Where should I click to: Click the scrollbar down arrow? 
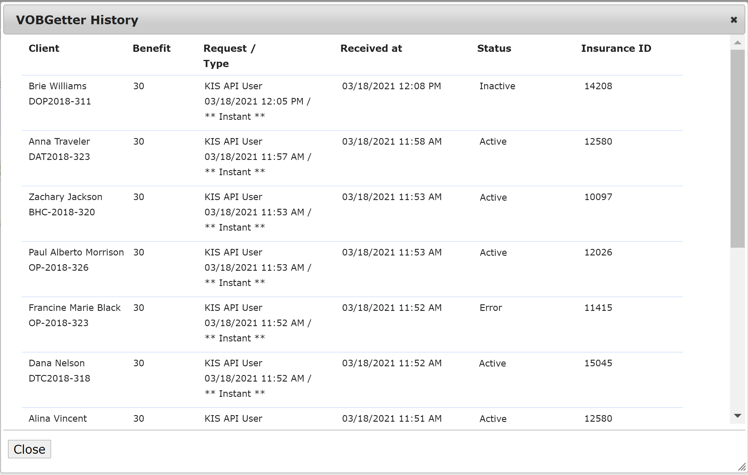tap(738, 415)
